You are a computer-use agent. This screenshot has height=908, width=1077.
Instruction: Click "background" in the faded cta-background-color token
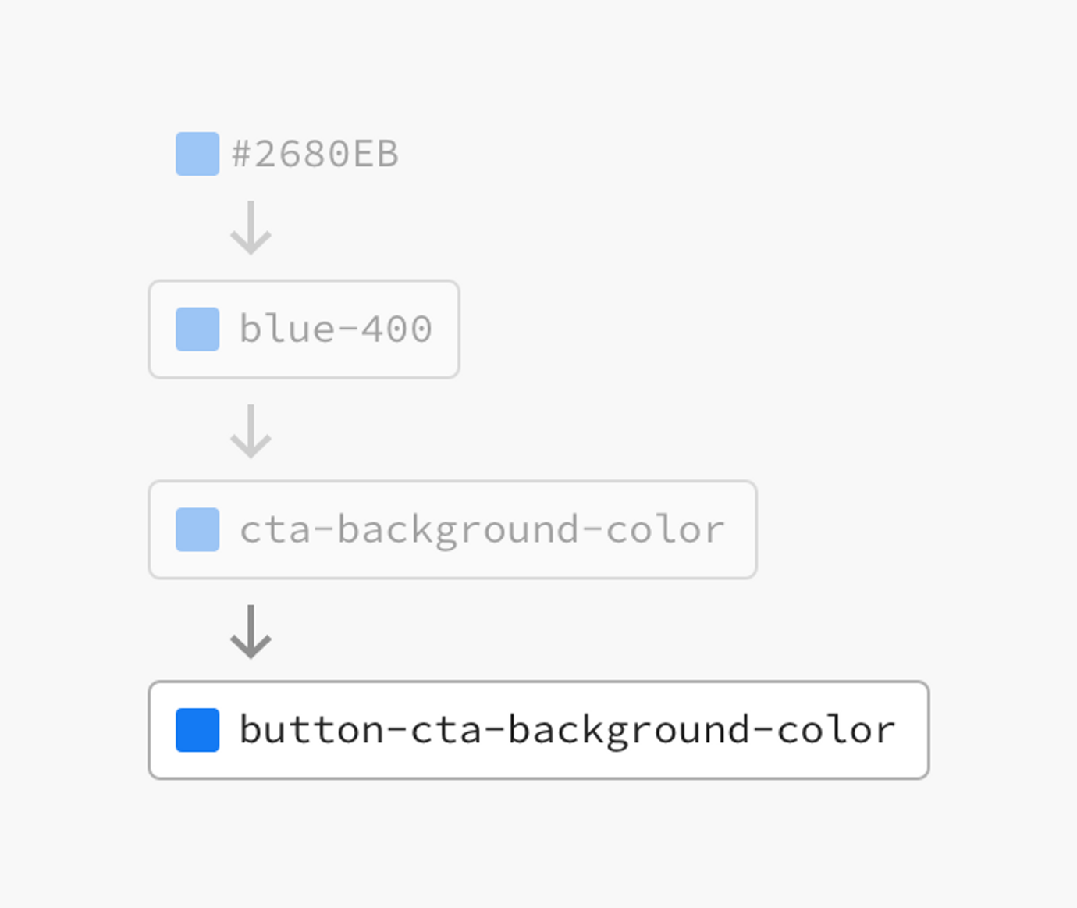(x=458, y=531)
